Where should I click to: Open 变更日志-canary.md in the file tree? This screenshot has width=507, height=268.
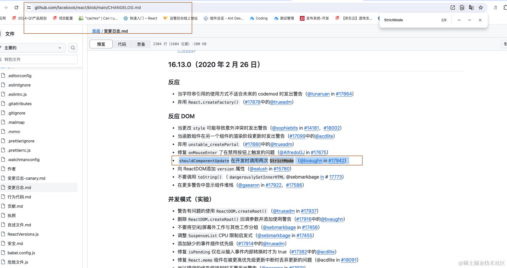pyautogui.click(x=27, y=178)
